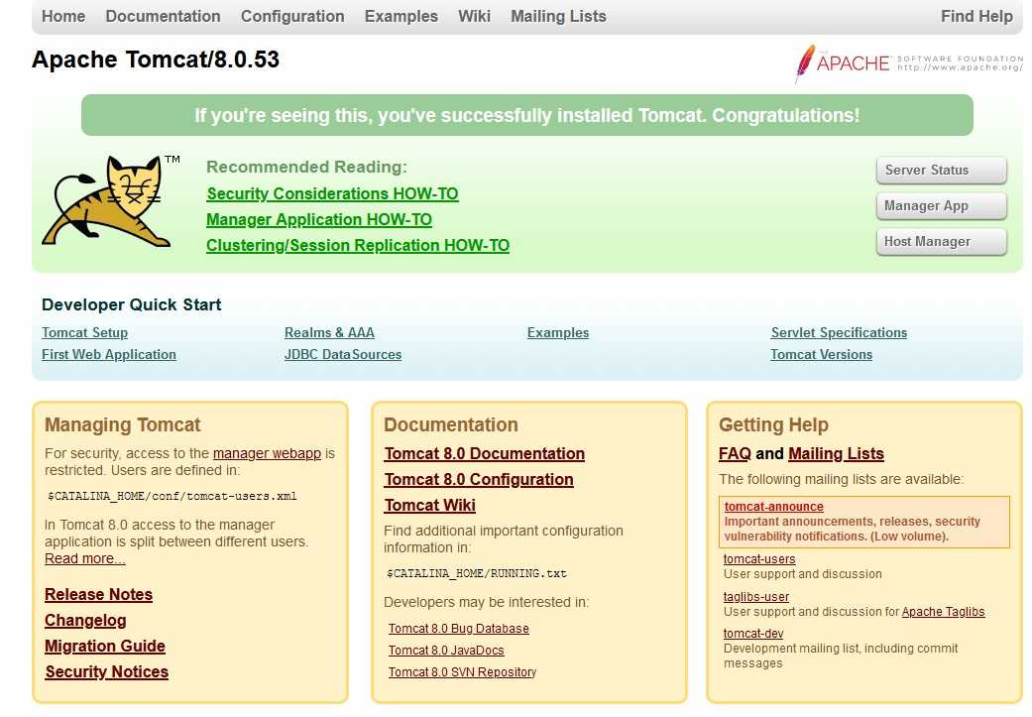The width and height of the screenshot is (1032, 717).
Task: Open the FAQ link in Getting Help
Action: [x=736, y=453]
